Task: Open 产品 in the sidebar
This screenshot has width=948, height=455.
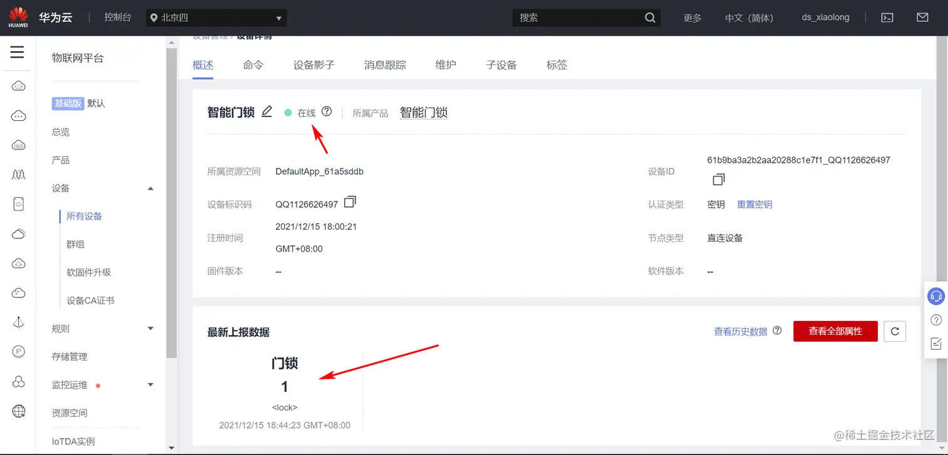Action: [x=61, y=160]
